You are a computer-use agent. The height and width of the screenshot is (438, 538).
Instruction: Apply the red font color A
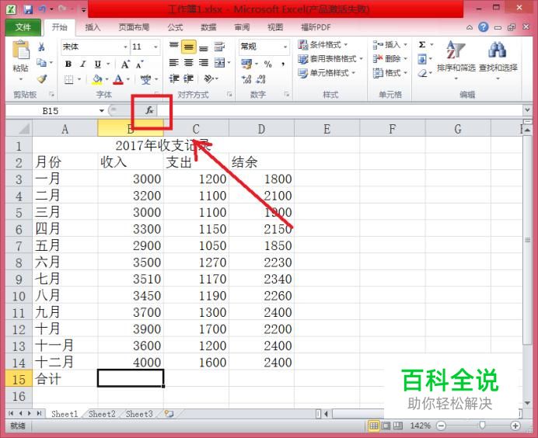118,79
